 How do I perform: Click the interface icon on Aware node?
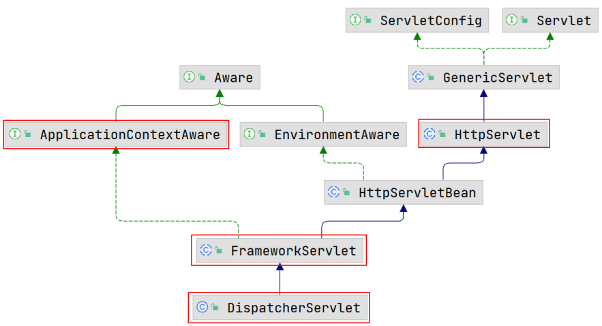coord(190,78)
